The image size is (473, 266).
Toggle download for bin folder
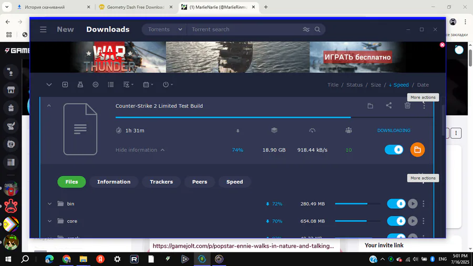396,204
